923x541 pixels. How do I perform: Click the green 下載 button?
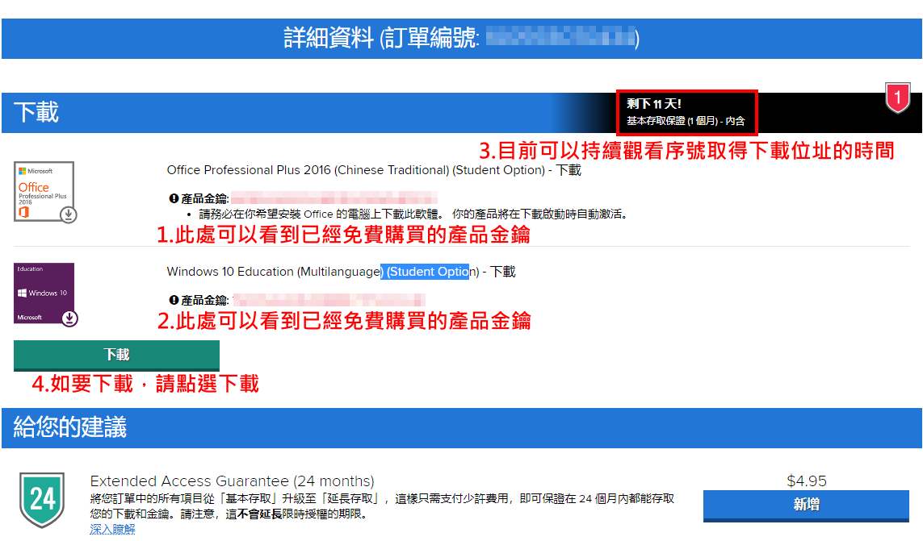116,356
